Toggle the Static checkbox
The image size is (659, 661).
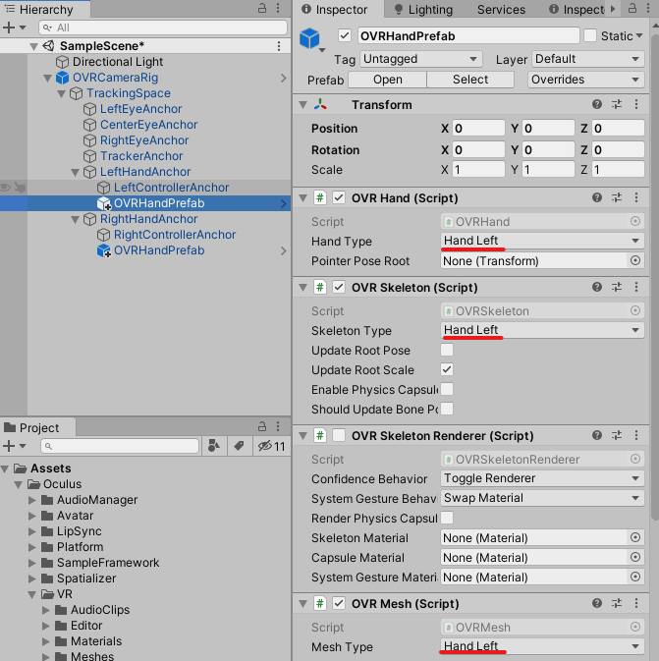pos(590,35)
